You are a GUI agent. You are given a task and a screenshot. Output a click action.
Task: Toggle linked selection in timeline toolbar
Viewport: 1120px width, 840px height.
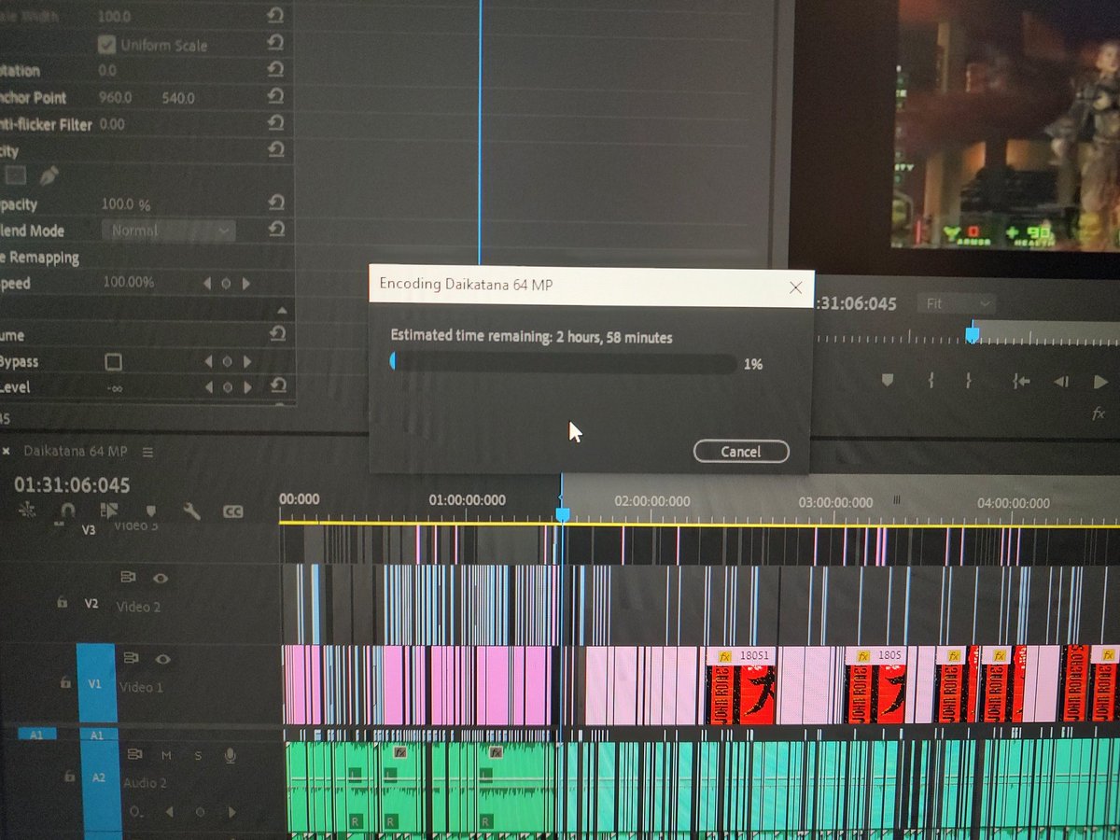(109, 511)
